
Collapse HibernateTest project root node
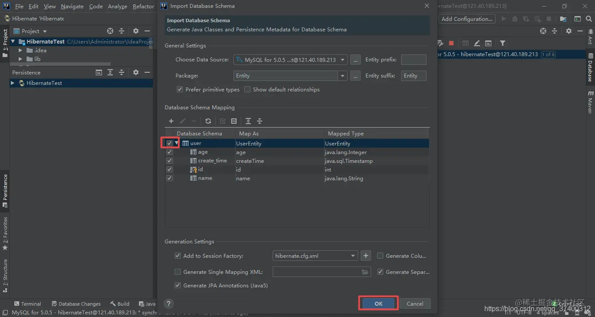click(13, 41)
